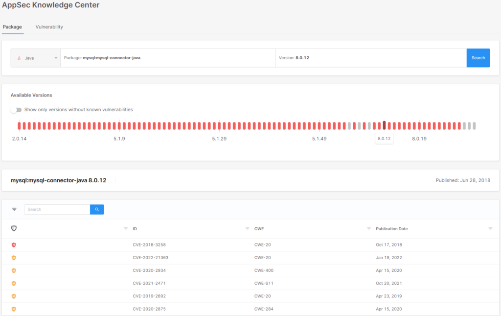Click CWE-20 in the CVE-2019-2692 row
This screenshot has width=501, height=316.
click(262, 296)
